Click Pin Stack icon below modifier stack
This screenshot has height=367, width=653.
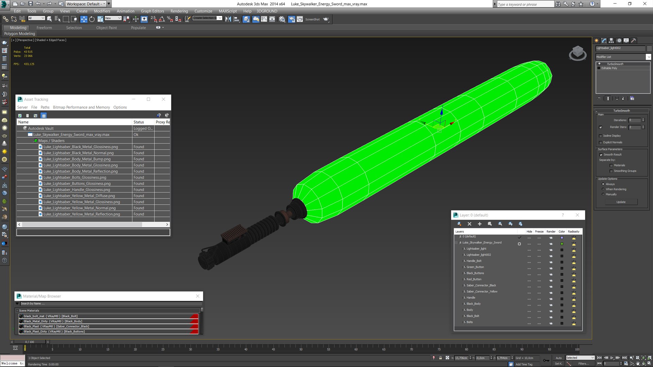[599, 99]
